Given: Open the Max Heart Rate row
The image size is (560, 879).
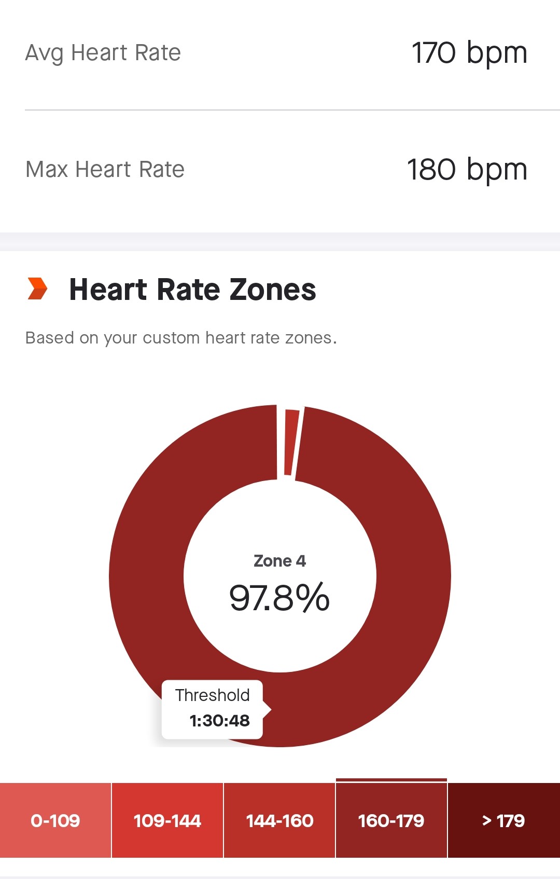Looking at the screenshot, I should click(x=280, y=170).
